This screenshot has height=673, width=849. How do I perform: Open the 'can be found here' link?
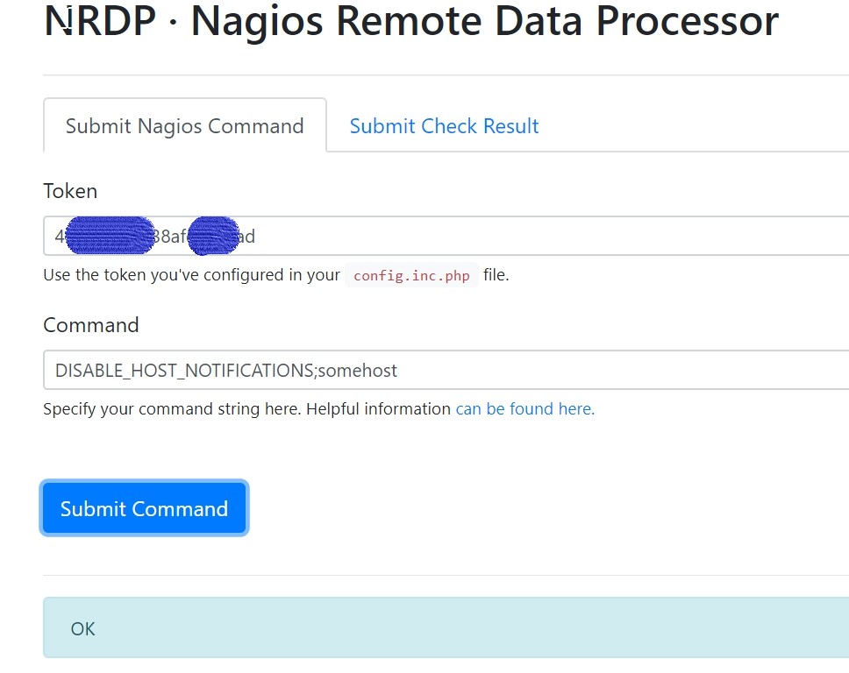(524, 409)
